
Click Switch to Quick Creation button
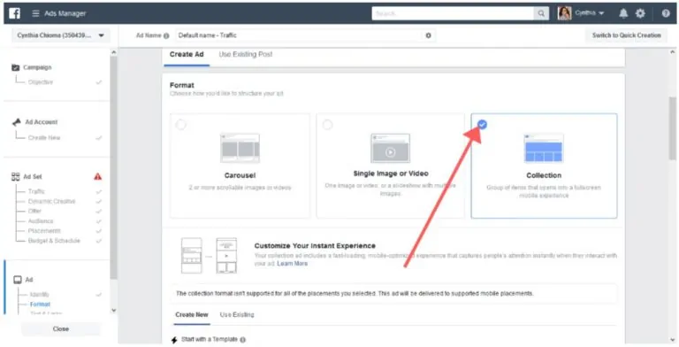pyautogui.click(x=626, y=35)
